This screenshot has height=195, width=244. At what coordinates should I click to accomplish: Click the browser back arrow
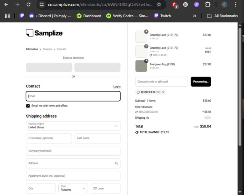point(6,5)
